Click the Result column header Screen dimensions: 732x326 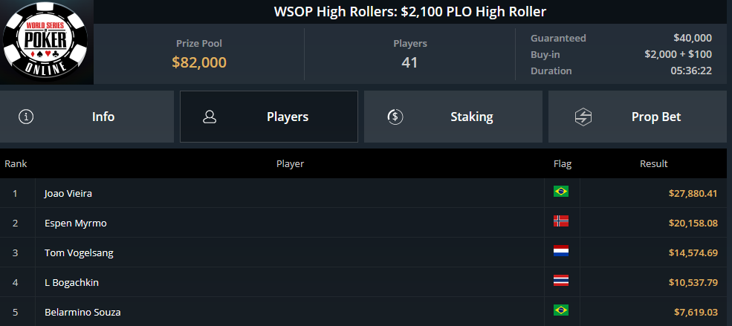[653, 163]
